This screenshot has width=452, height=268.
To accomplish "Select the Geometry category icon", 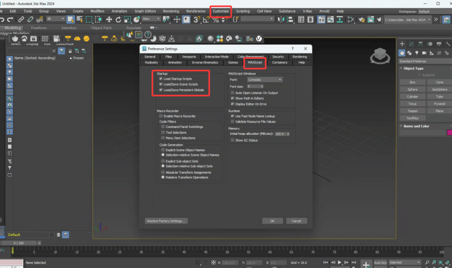I will tap(402, 53).
